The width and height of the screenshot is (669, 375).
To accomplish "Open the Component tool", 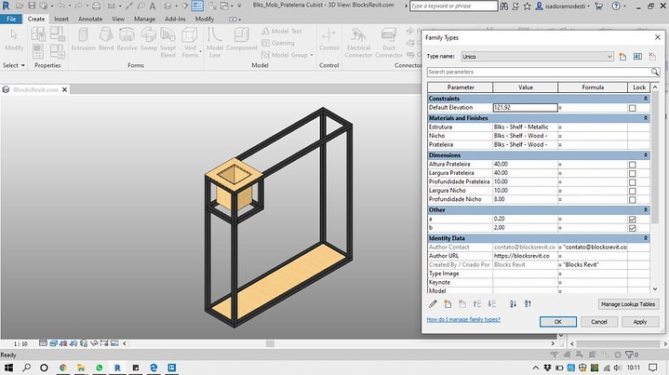I will click(x=242, y=39).
